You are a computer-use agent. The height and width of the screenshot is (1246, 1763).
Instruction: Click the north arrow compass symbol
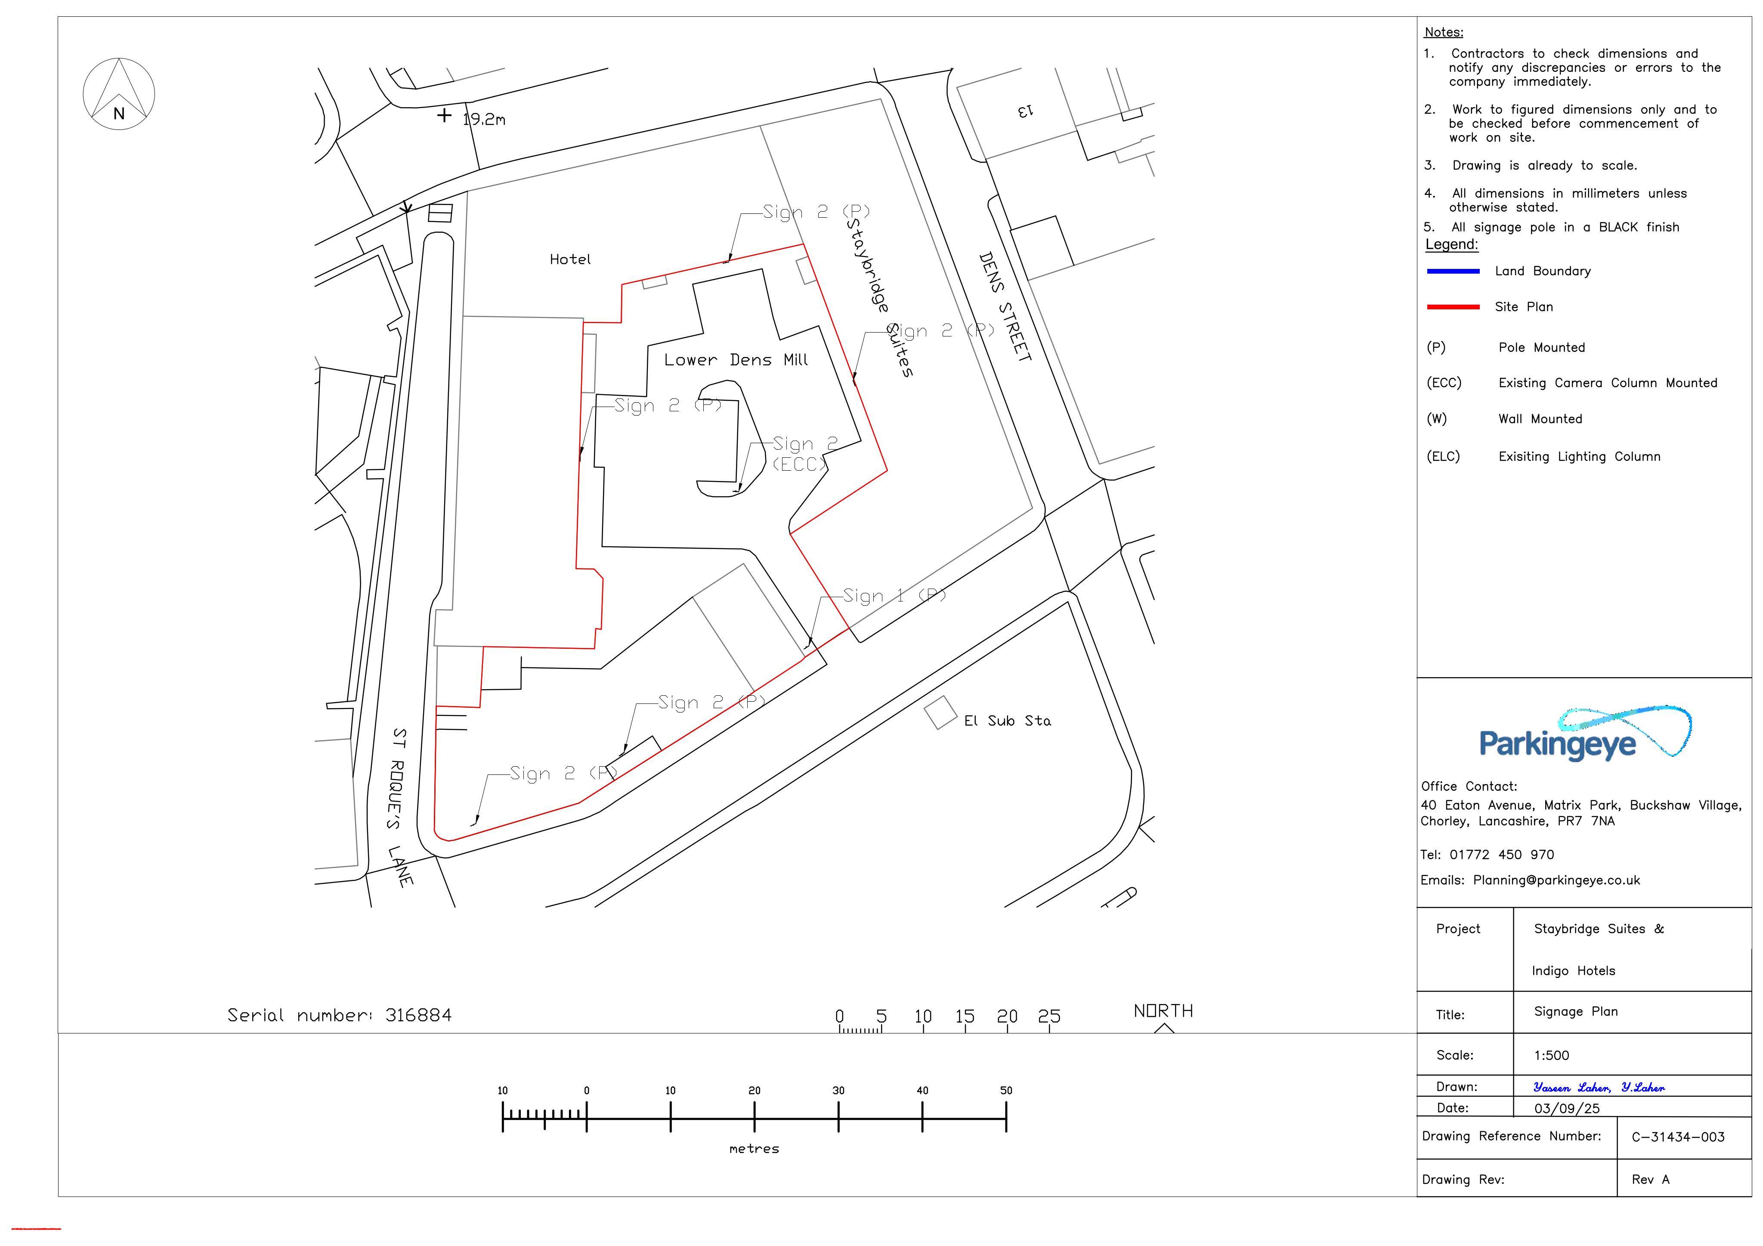pyautogui.click(x=119, y=93)
